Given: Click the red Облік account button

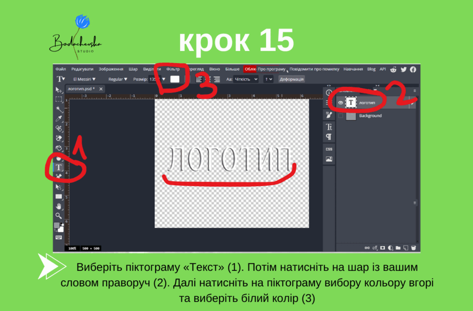Looking at the screenshot, I should point(250,69).
